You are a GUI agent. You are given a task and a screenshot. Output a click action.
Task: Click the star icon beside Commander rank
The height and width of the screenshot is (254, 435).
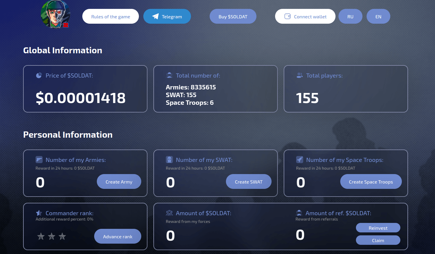[x=39, y=213]
